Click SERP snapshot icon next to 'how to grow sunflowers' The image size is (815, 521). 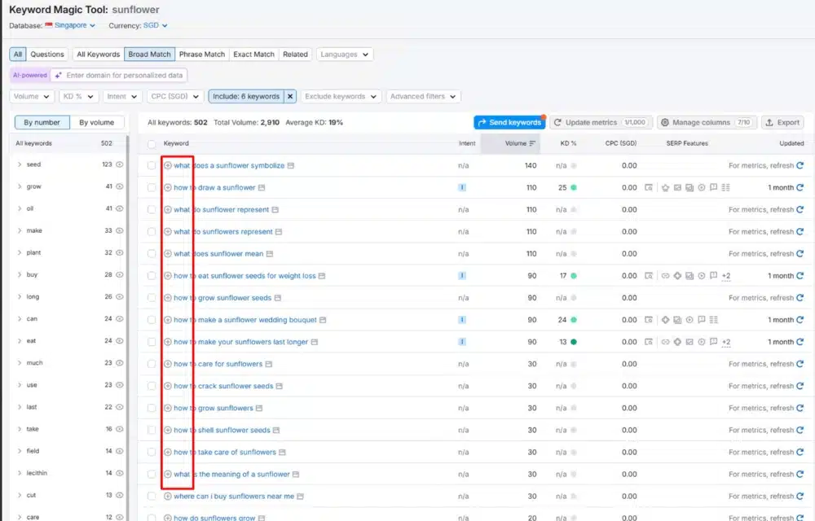coord(259,408)
